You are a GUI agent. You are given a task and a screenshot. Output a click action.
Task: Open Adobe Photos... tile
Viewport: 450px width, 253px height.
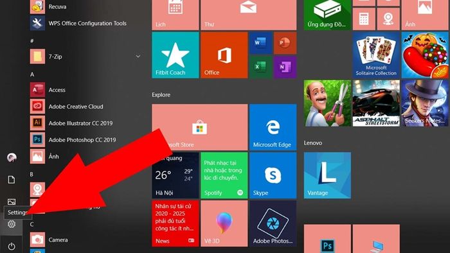tap(273, 223)
